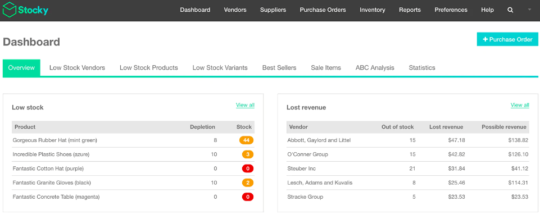Click the orange 44 stock badge
Viewport: 540px width, 219px height.
[246, 140]
